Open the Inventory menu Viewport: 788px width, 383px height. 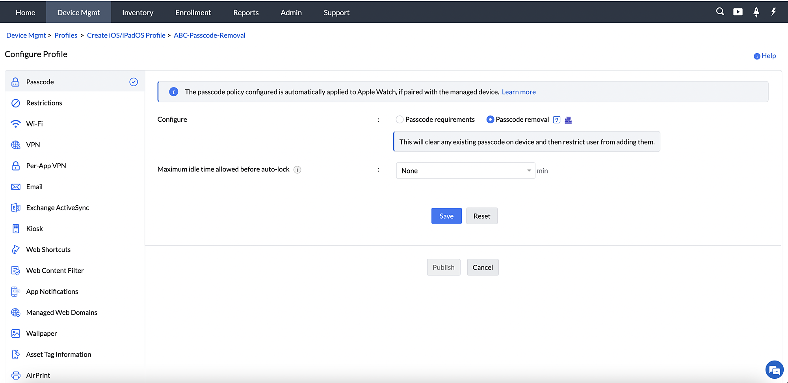[138, 13]
